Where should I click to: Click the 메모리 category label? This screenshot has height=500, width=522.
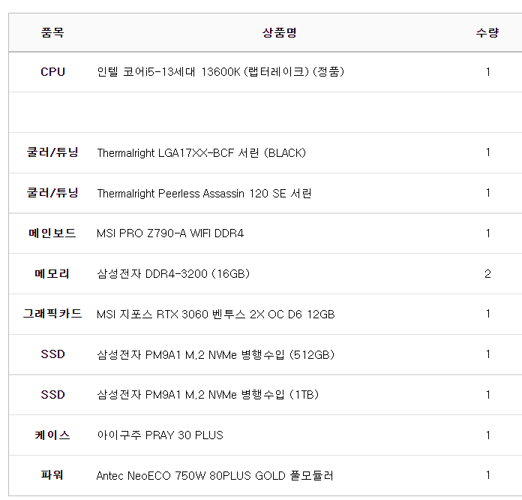pyautogui.click(x=52, y=274)
